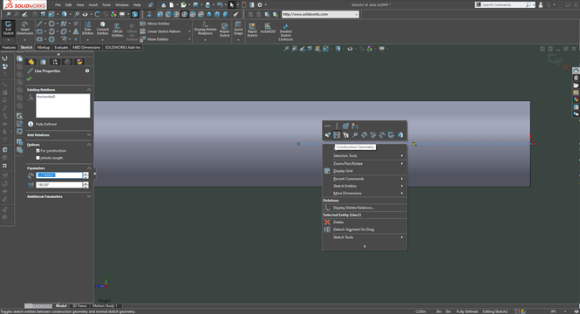Open the Appearances tab icon in the property panel
The image size is (580, 314).
79,62
